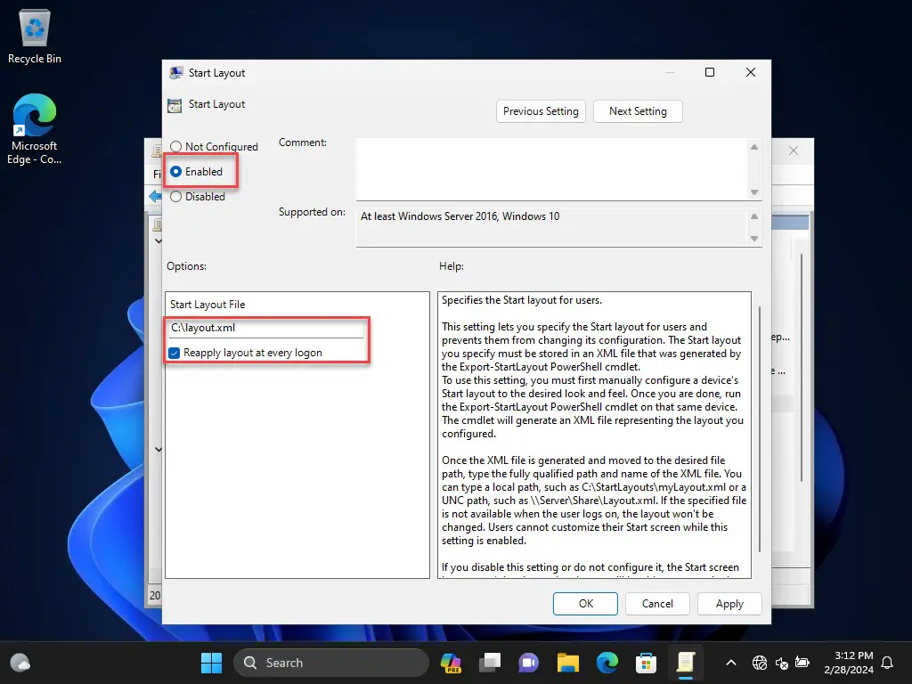The width and height of the screenshot is (912, 684).
Task: Open the weather widget on the taskbar
Action: click(x=20, y=663)
